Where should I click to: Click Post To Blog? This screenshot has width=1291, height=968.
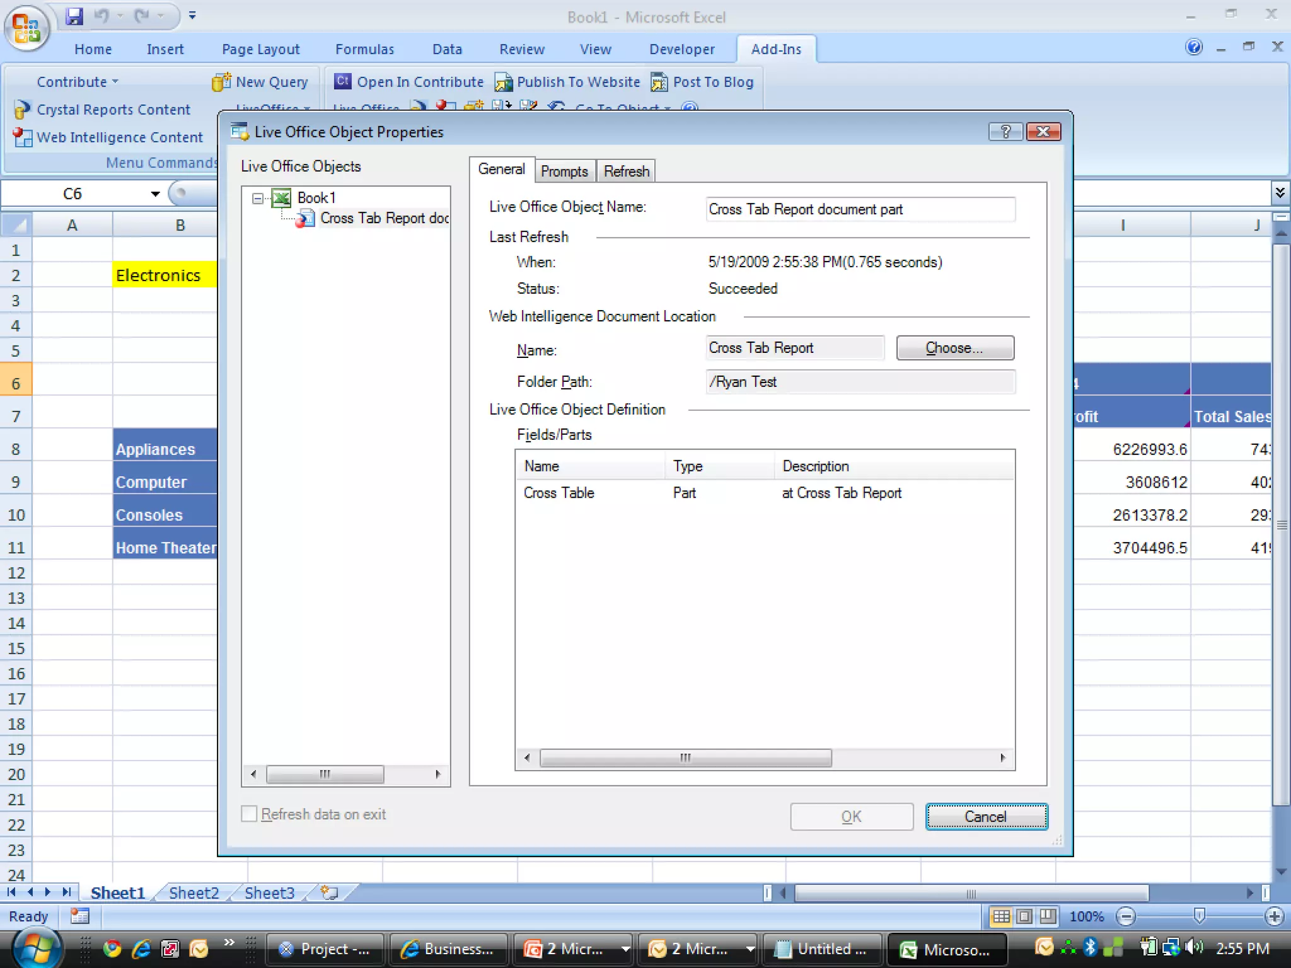pyautogui.click(x=702, y=82)
